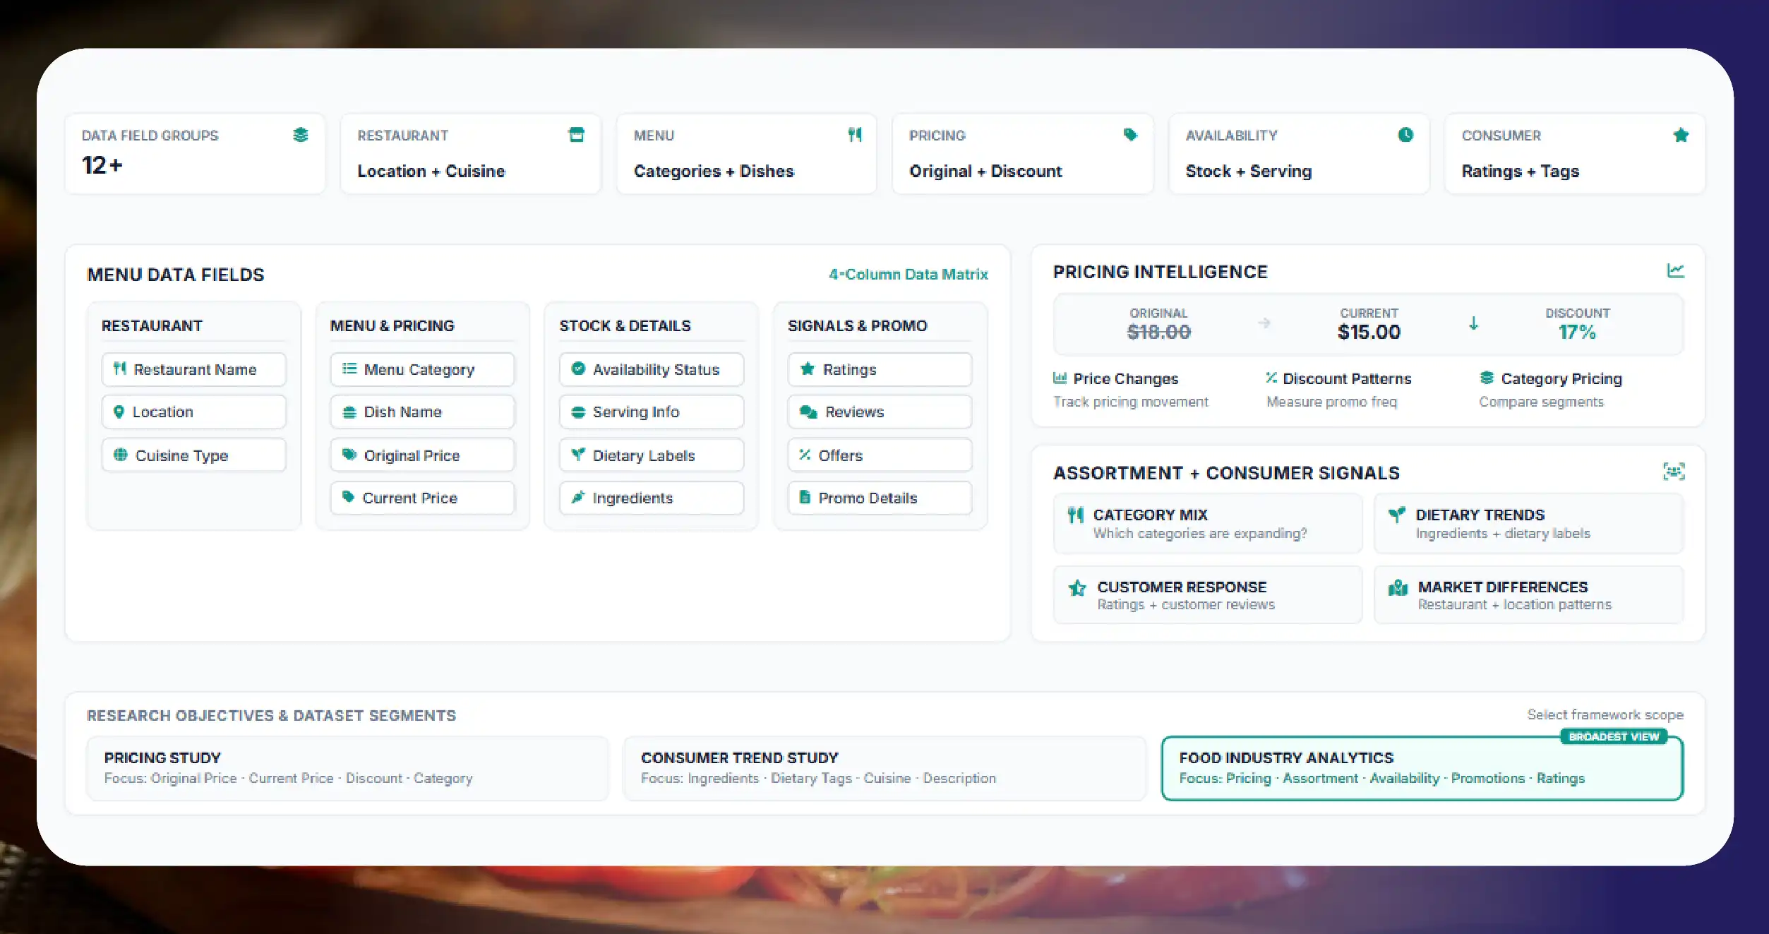Click the clock icon in Availability card
The image size is (1769, 934).
pos(1405,135)
